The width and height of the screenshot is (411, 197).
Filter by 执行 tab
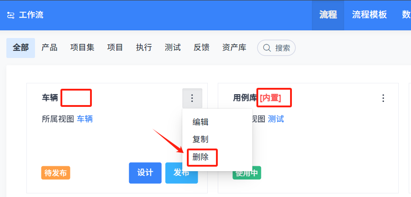[x=144, y=48]
